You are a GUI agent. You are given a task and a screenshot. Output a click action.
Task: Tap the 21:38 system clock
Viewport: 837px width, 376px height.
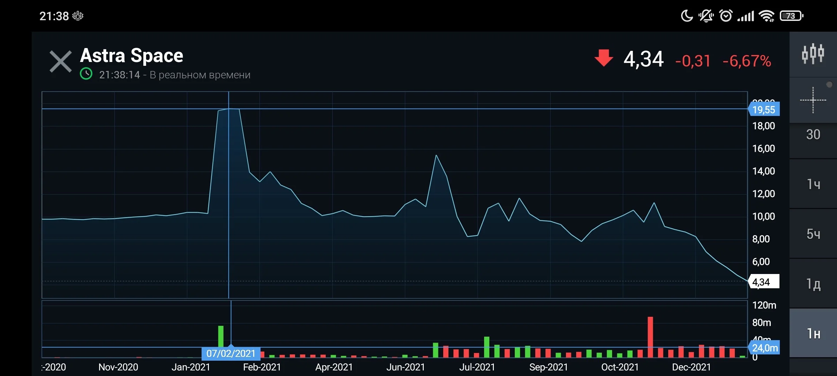click(54, 16)
